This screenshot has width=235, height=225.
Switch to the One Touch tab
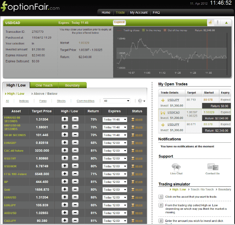(44, 85)
